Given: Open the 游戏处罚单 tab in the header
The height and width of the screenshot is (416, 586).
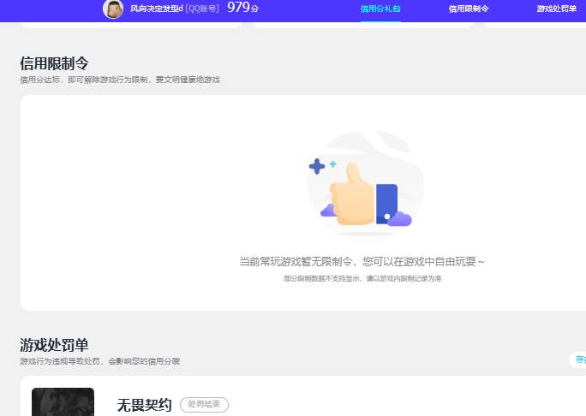Looking at the screenshot, I should (x=557, y=9).
